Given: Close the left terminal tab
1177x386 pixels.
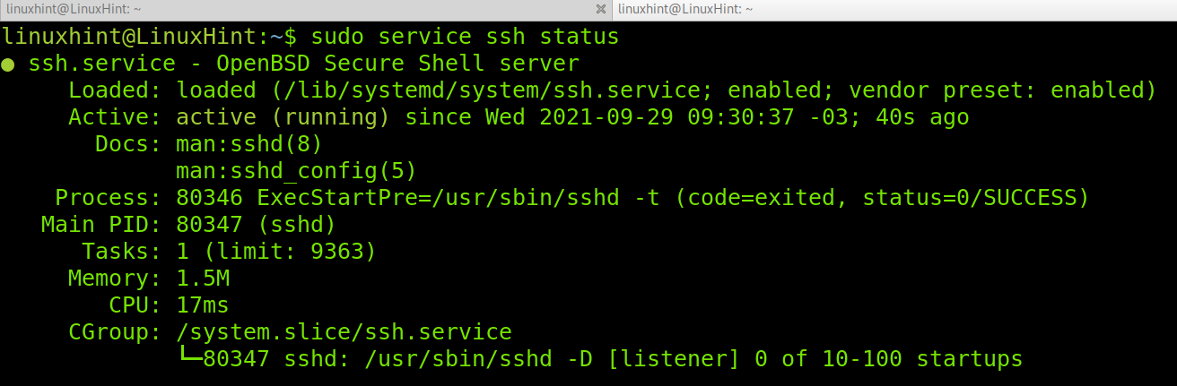Looking at the screenshot, I should [601, 9].
